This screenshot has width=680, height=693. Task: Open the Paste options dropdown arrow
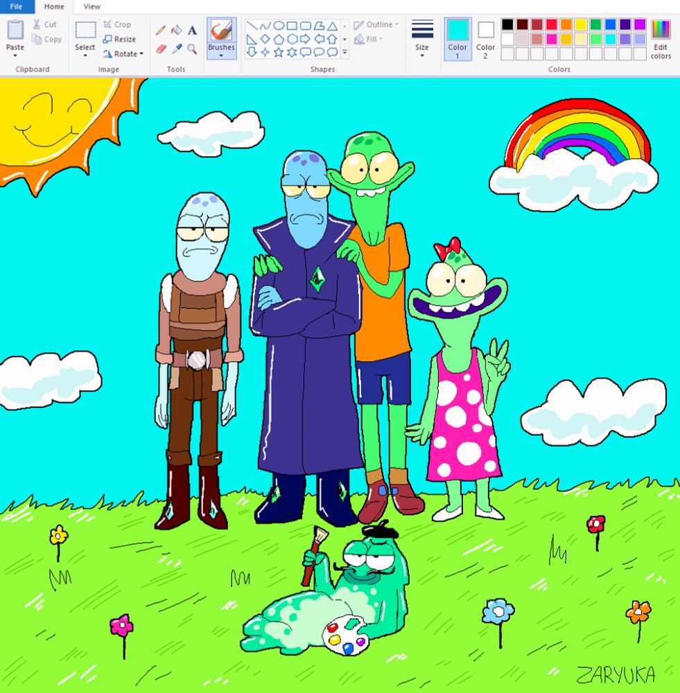[15, 55]
